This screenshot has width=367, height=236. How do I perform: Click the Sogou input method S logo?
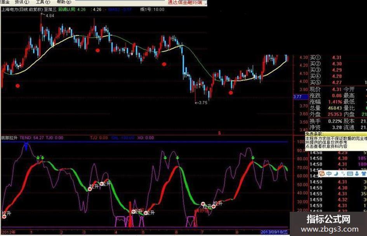322,174
